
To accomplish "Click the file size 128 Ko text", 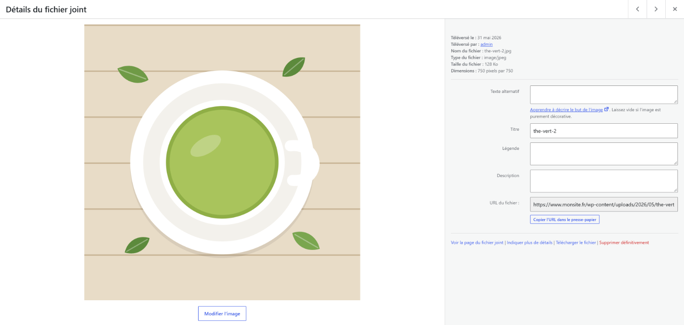I will click(x=492, y=64).
